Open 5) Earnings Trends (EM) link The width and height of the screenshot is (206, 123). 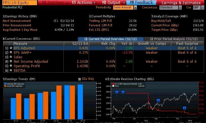click(x=19, y=79)
